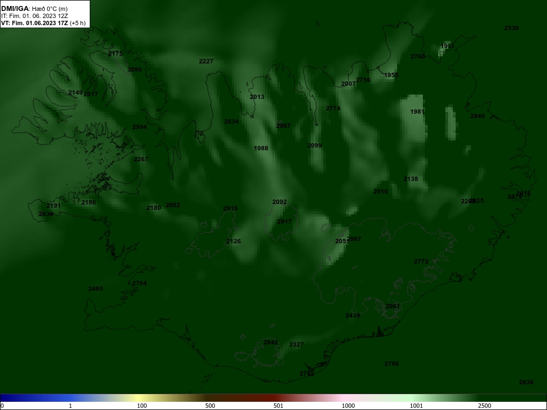547x410 pixels.
Task: Select the 2138 map value
Action: click(x=411, y=179)
